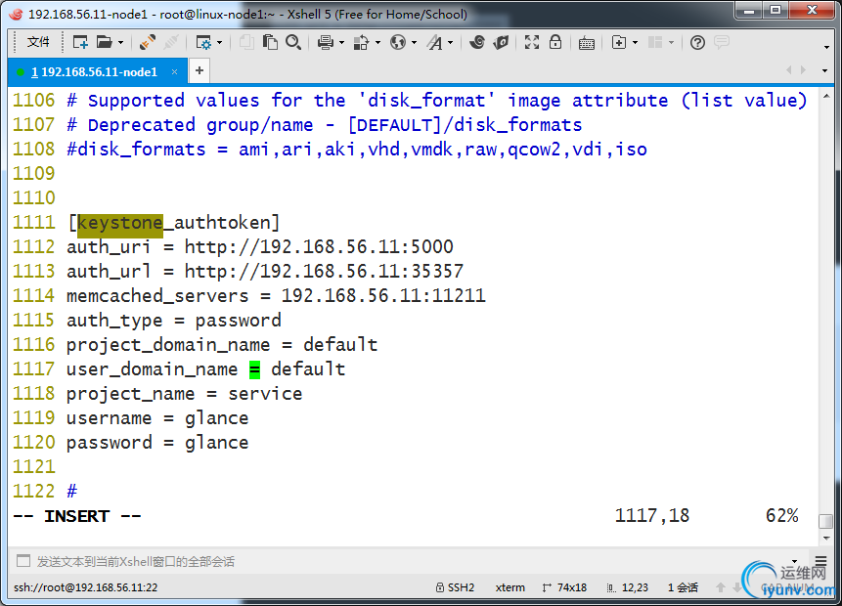The height and width of the screenshot is (606, 842).
Task: Click the Disconnect icon
Action: [171, 42]
